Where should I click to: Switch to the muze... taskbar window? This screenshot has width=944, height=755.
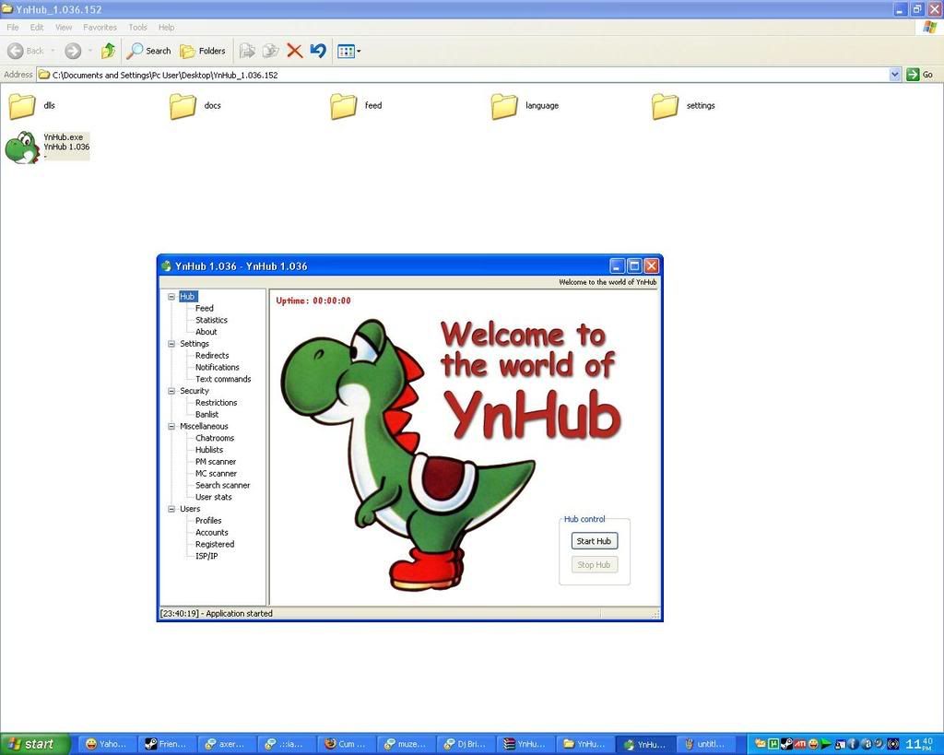coord(406,744)
